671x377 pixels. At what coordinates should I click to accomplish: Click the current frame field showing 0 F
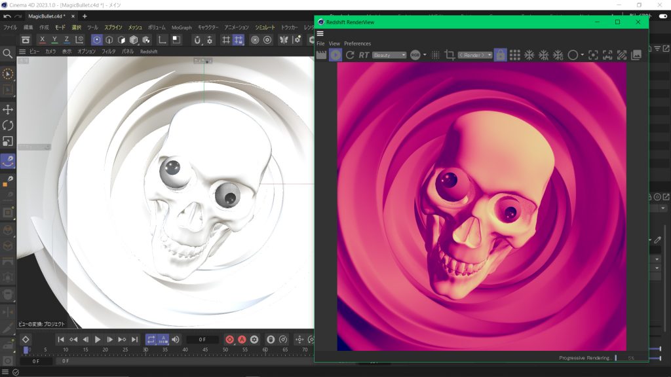coord(202,339)
